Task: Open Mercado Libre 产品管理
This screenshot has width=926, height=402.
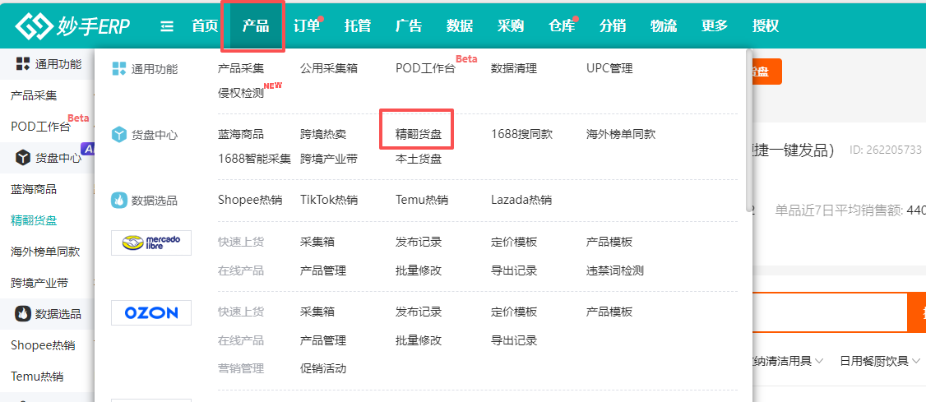Action: [x=323, y=271]
